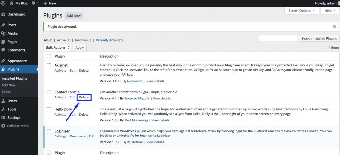Expand the Help panel
Image resolution: width=340 pixels, height=155 pixels.
click(x=330, y=11)
